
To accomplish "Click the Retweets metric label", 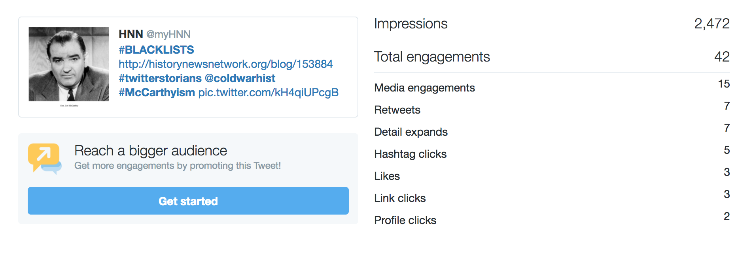I will (397, 110).
